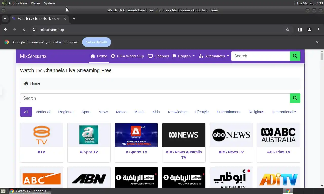Filter channels by Regional
Screen dimensions: 324x194
click(x=66, y=112)
